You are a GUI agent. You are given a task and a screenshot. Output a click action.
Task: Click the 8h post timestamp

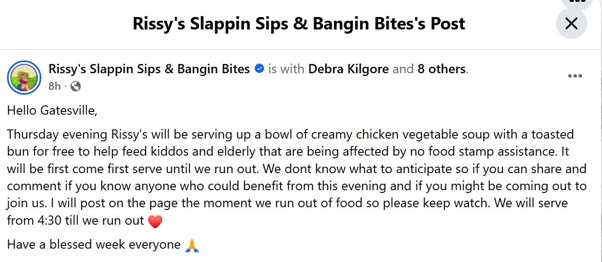click(x=54, y=86)
